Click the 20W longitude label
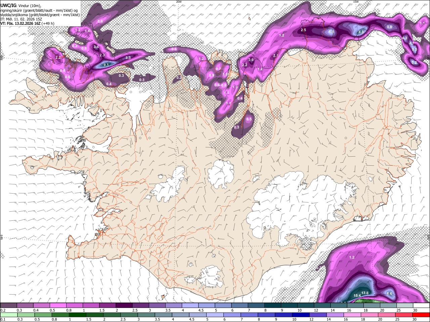Image resolution: width=430 pixels, height=322 pixels. (x=179, y=2)
